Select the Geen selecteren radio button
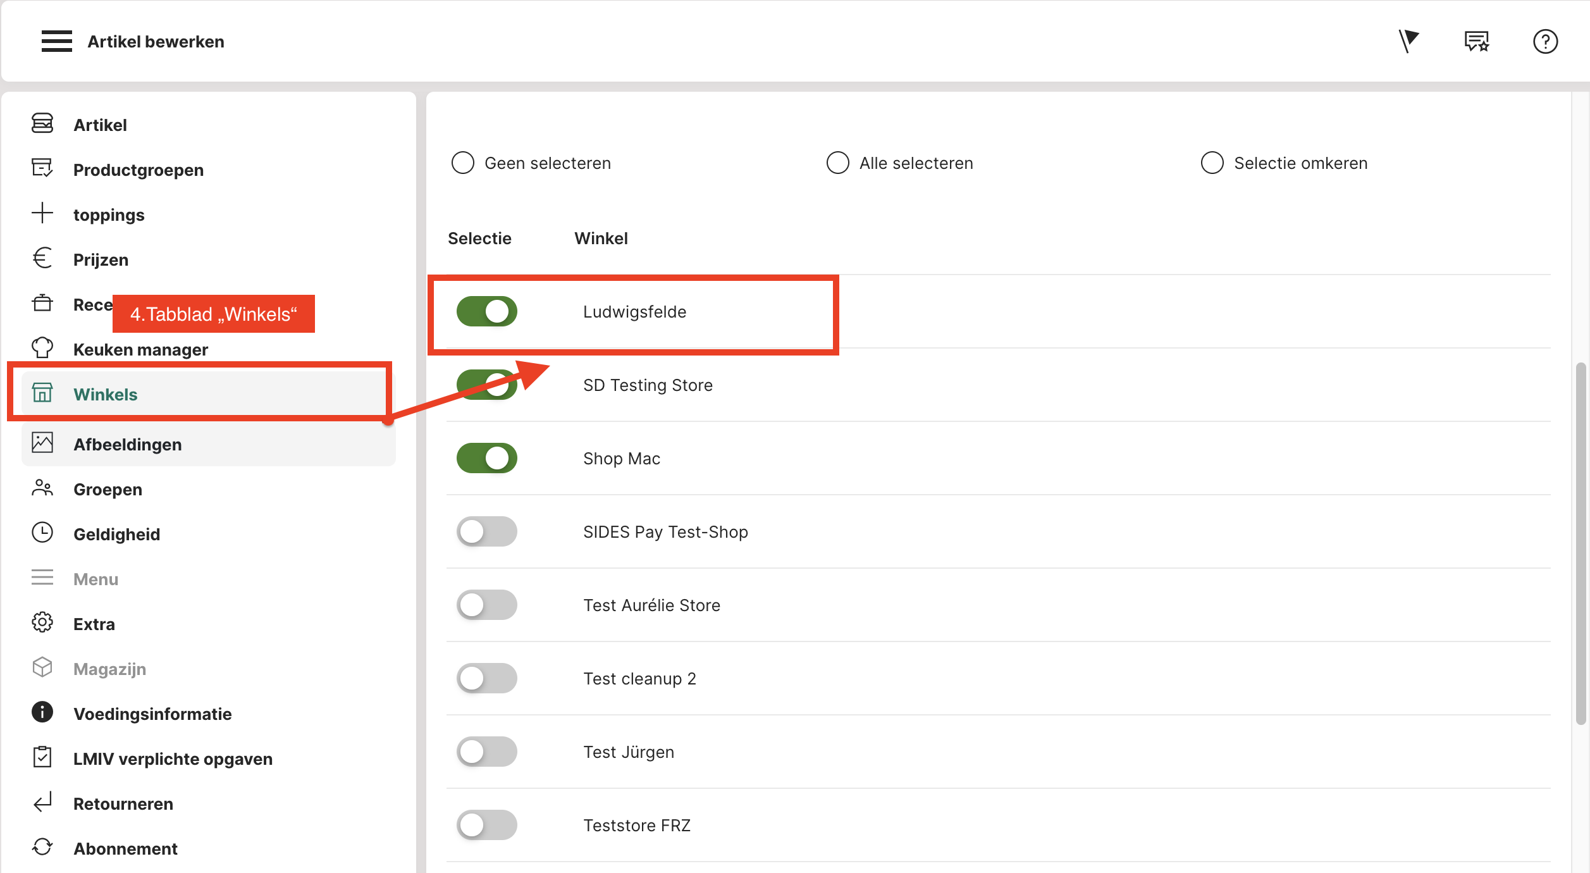The height and width of the screenshot is (873, 1590). pos(463,163)
